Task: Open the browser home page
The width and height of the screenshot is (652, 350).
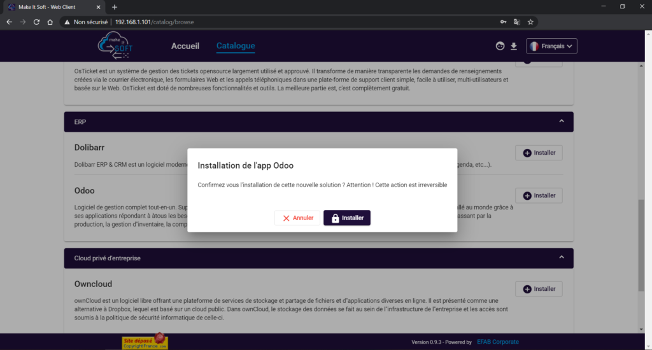Action: (50, 22)
